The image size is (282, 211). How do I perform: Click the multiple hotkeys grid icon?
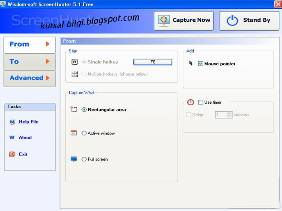[x=75, y=74]
